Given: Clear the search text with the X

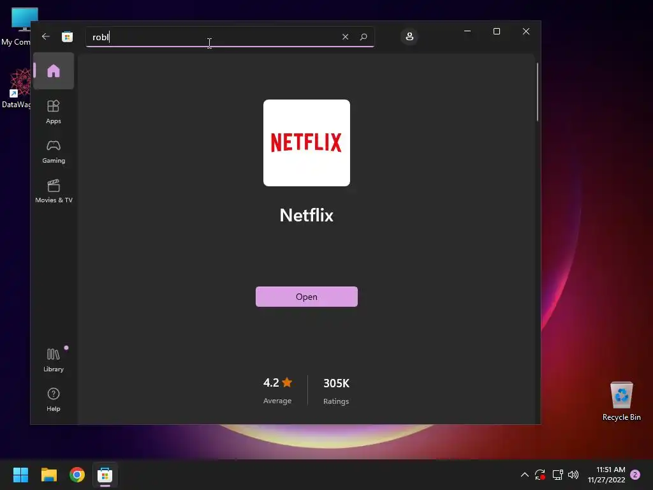Looking at the screenshot, I should [x=345, y=36].
